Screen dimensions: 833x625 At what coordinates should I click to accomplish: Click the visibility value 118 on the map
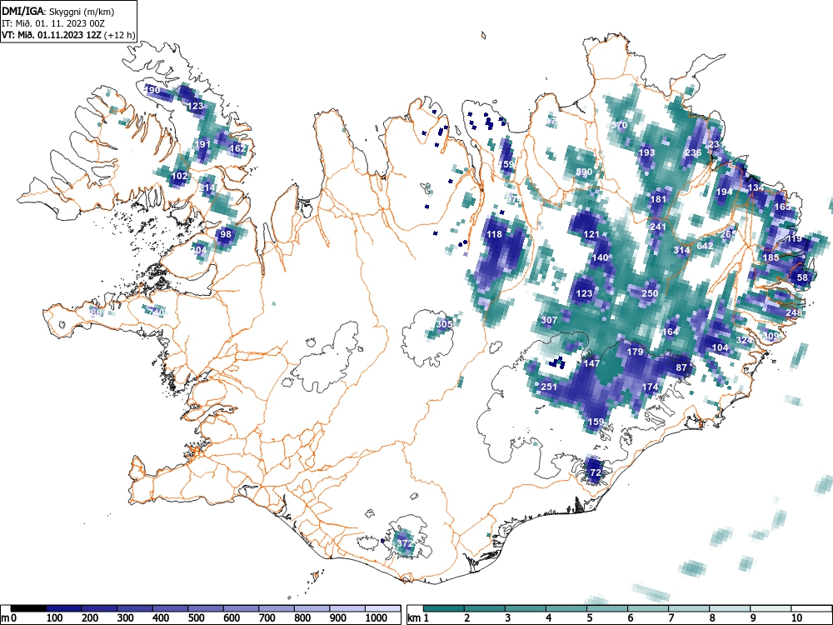494,234
